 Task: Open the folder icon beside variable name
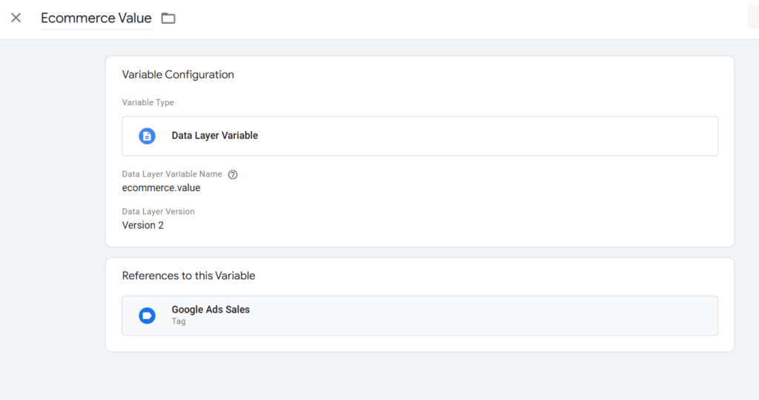[168, 19]
